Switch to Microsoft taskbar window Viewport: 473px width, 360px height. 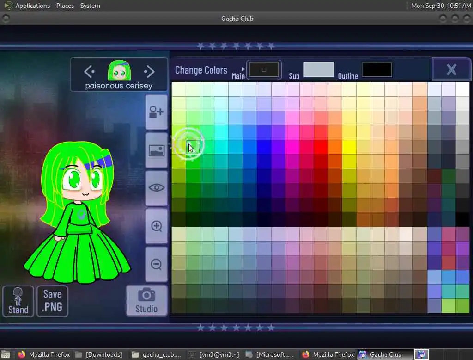pos(270,354)
